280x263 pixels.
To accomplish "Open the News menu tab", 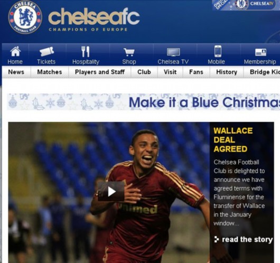I will point(16,72).
